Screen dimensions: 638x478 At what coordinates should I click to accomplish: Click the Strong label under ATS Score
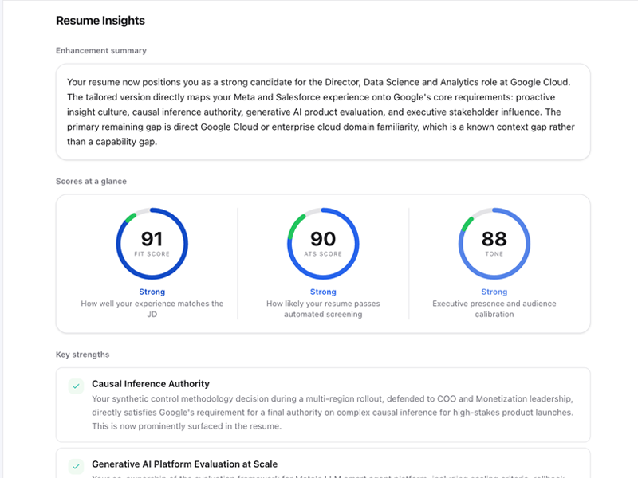click(x=323, y=292)
